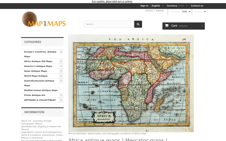Click the Africae Descriptio map image
This screenshot has width=226, height=141.
131,83
